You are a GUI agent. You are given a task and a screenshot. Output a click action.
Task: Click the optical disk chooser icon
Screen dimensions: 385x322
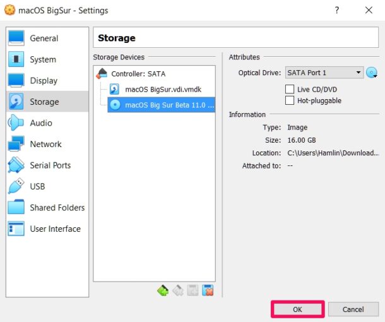[372, 73]
